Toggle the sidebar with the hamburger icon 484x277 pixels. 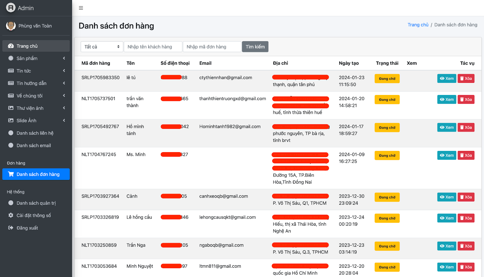[x=81, y=8]
